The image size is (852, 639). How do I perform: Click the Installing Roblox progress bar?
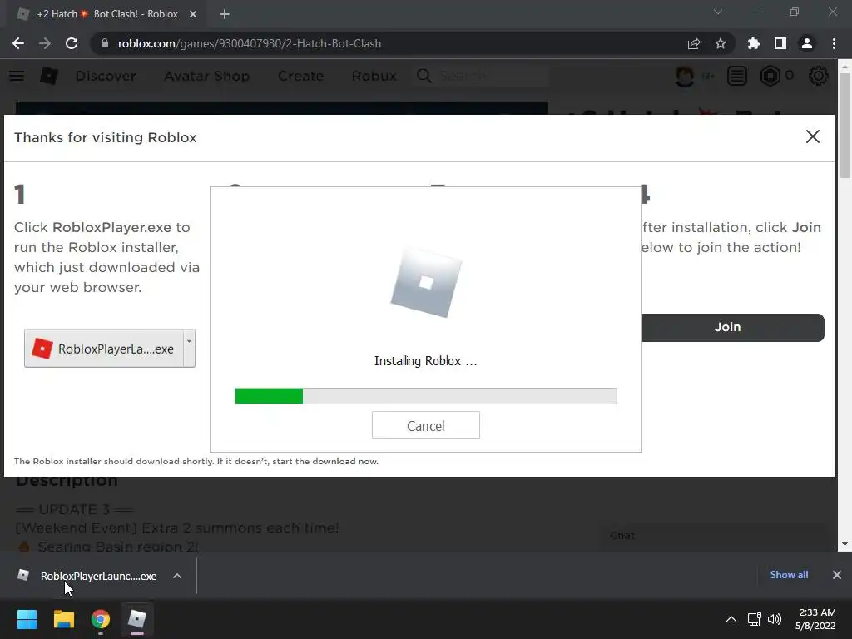[x=425, y=396]
